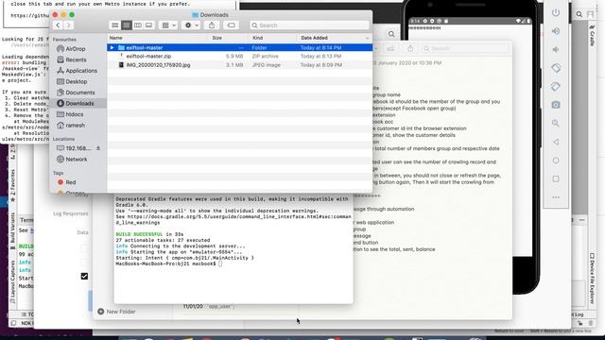Click emulator home circle button
This screenshot has width=605, height=340.
coord(556,161)
